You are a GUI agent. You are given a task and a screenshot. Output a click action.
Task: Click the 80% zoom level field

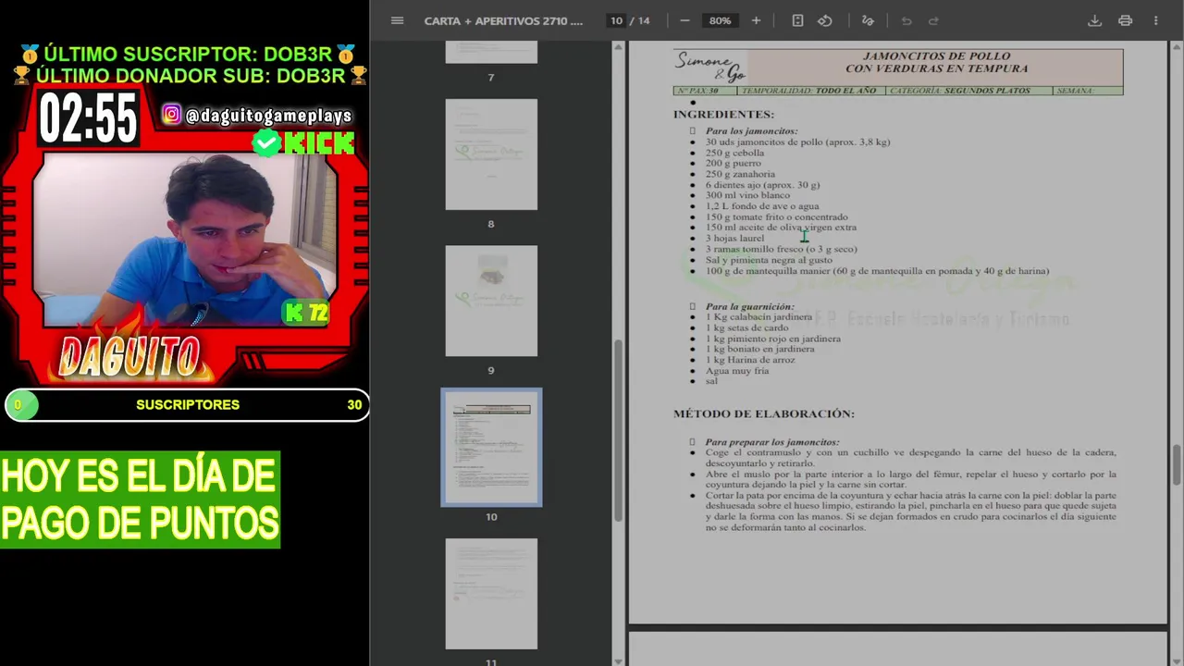tap(720, 20)
